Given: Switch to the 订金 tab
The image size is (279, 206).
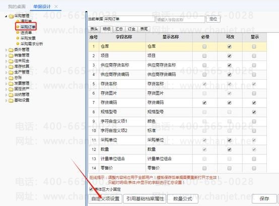Looking at the screenshot, I should [131, 29].
